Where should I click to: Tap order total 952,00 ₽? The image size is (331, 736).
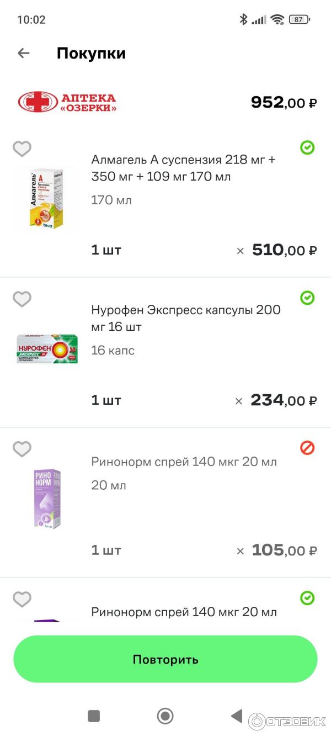tap(284, 102)
